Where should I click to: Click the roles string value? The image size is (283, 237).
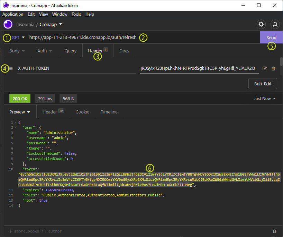coord(102,195)
